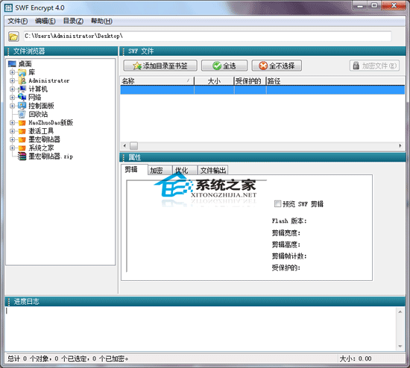Viewport: 410px width, 368px height.
Task: Expand the 库 tree node
Action: point(12,72)
